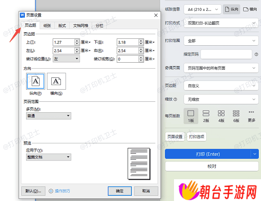Open the top margin unit 厘米 dropdown
Image resolution: width=261 pixels, height=201 pixels.
[x=86, y=42]
